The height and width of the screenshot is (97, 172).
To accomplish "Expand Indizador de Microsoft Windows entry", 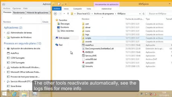I will pyautogui.click(x=5, y=67).
